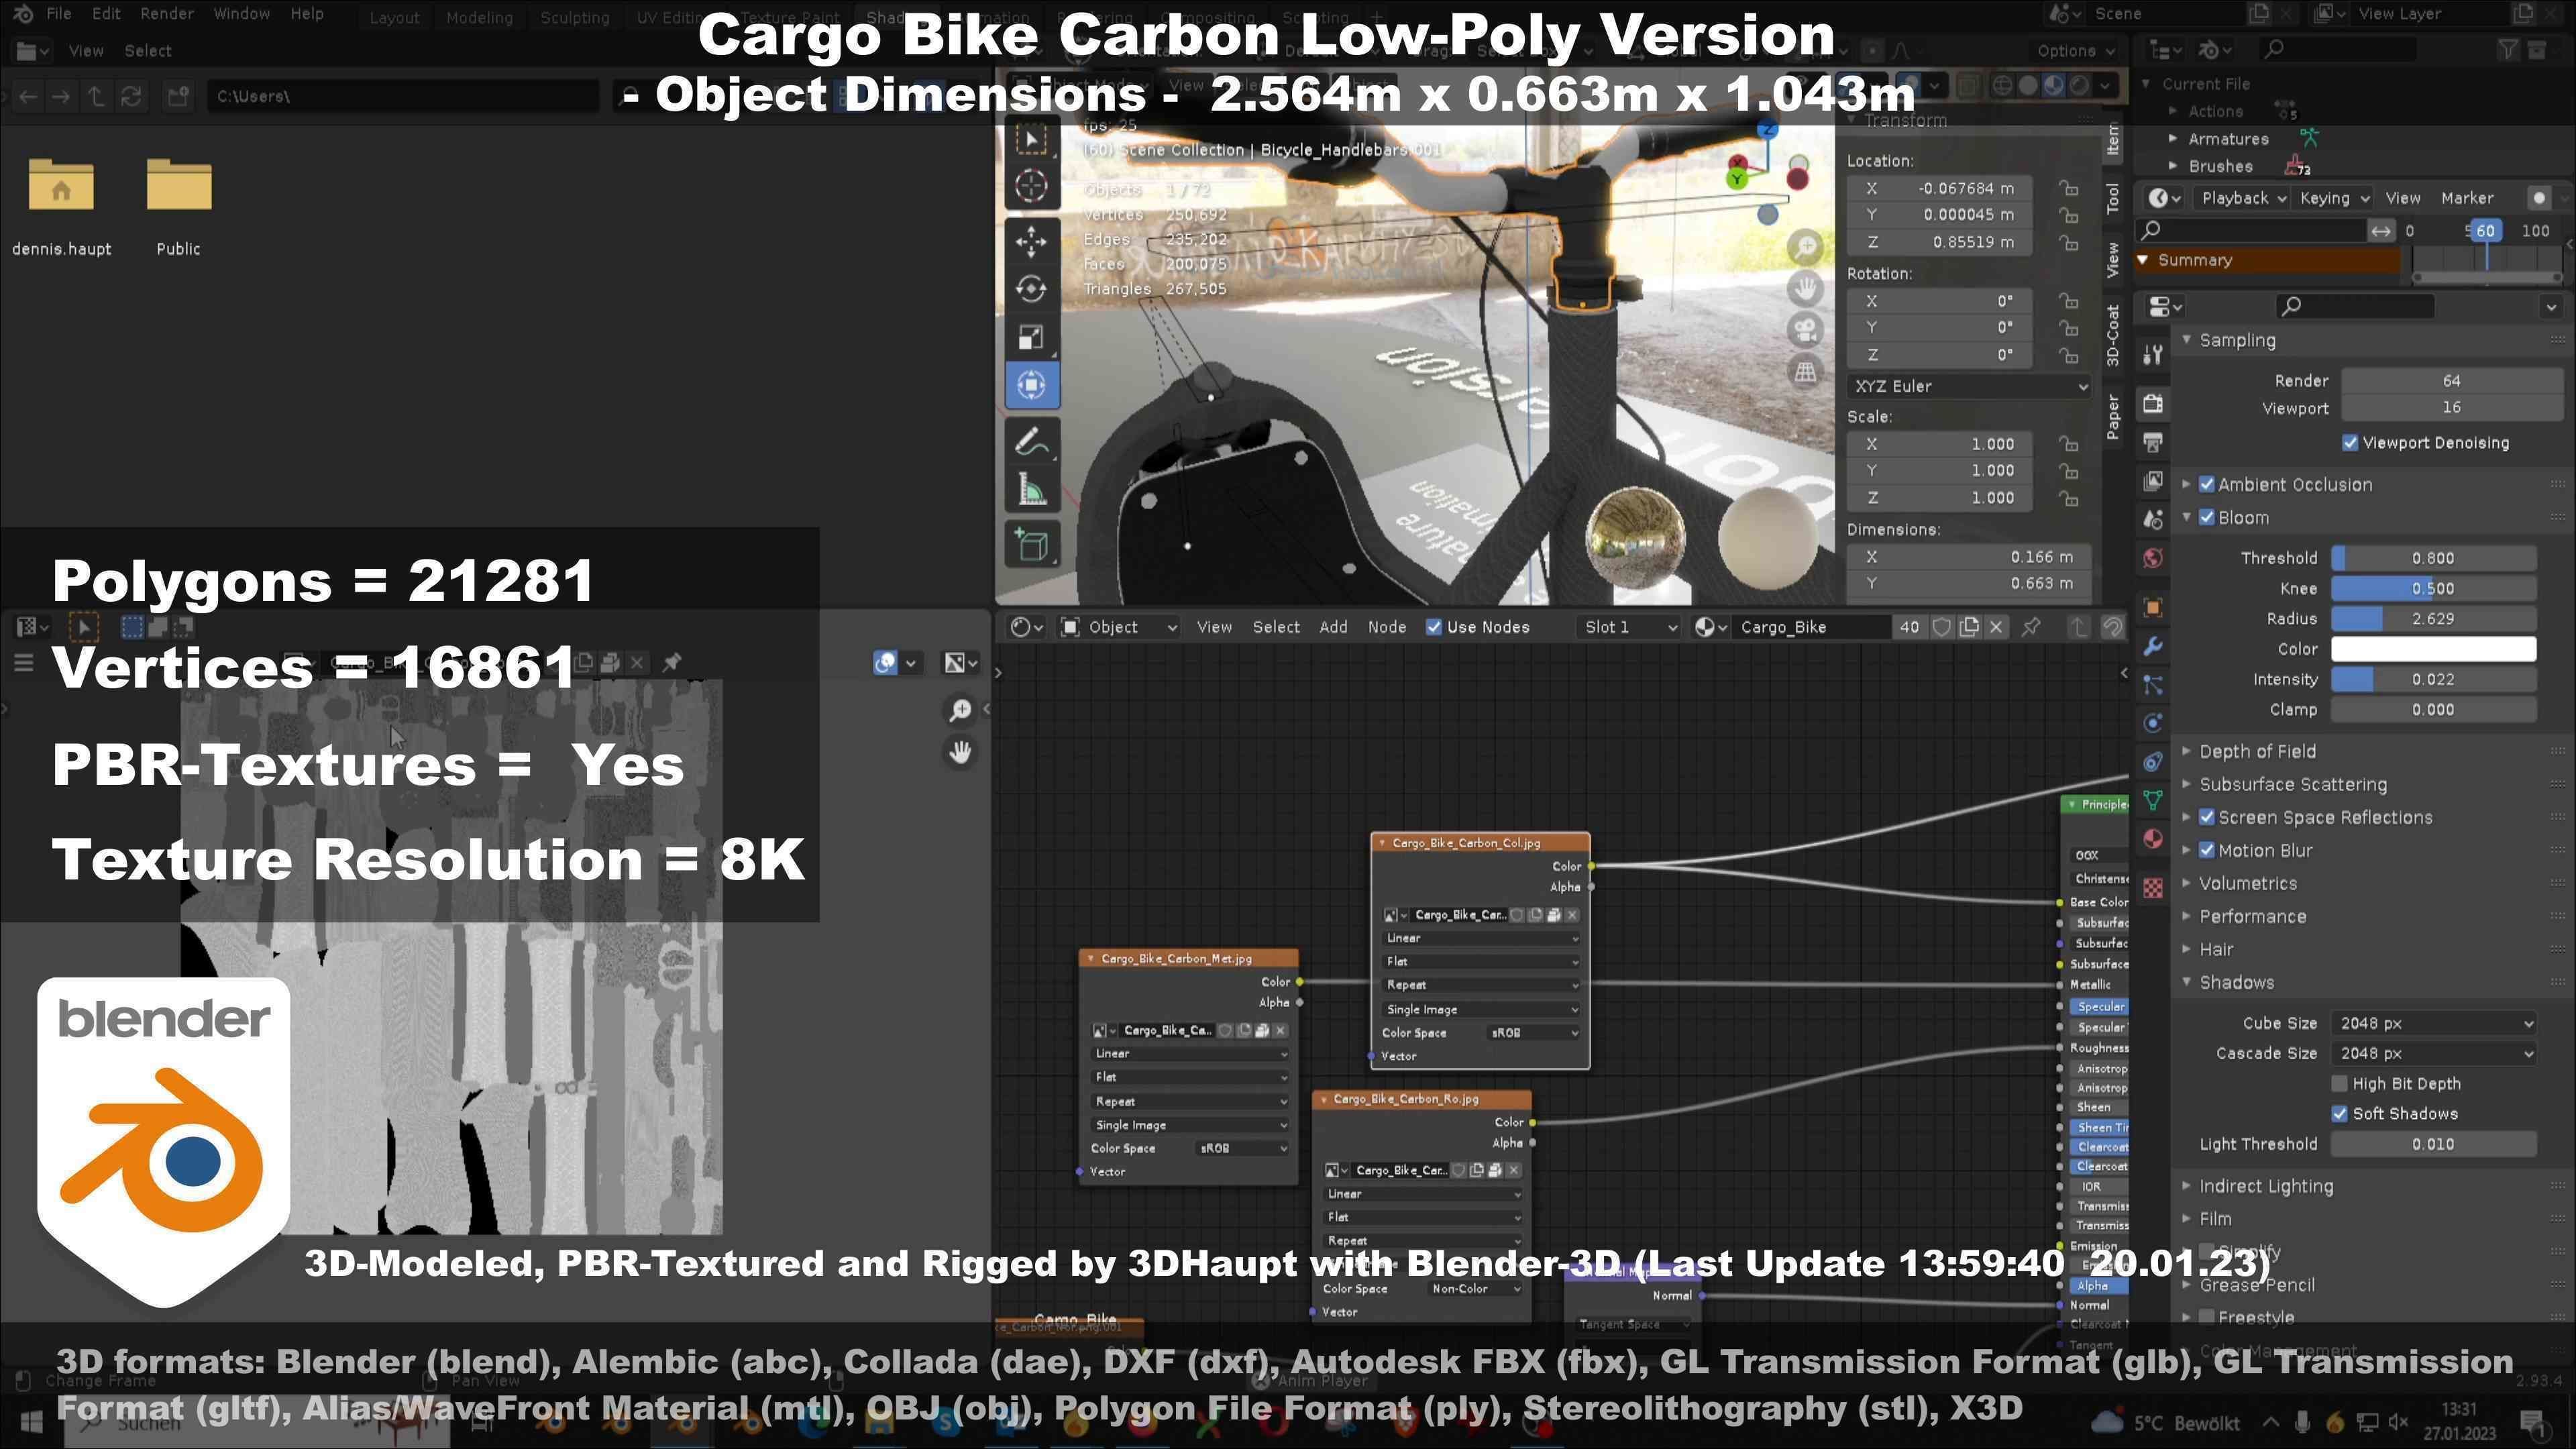Image resolution: width=2576 pixels, height=1449 pixels.
Task: Create new folder in file browser
Action: tap(178, 97)
